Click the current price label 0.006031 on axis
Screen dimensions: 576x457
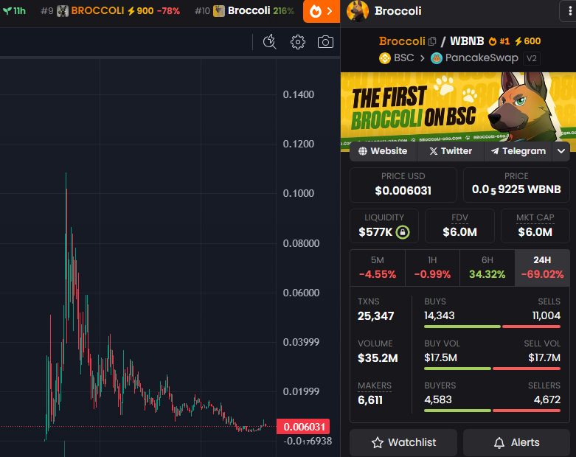tap(303, 427)
